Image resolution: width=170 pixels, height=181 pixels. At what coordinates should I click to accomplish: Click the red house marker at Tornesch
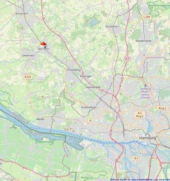pos(43,45)
